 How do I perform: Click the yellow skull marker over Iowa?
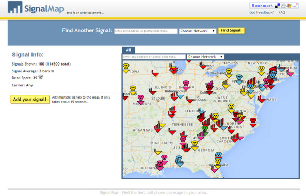click(x=126, y=67)
